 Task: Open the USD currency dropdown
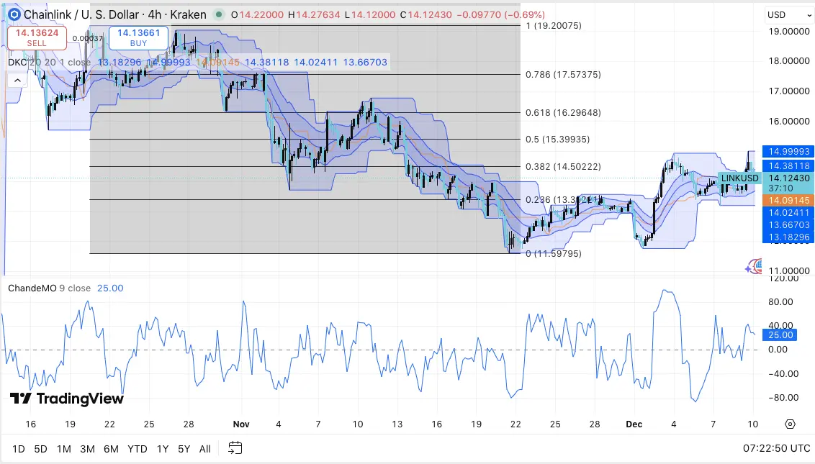tap(788, 14)
